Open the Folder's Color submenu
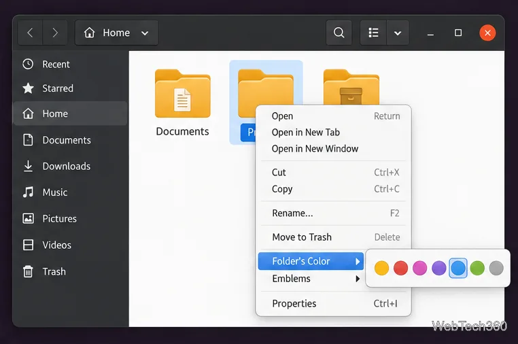Viewport: 518px width, 344px height. tap(311, 261)
